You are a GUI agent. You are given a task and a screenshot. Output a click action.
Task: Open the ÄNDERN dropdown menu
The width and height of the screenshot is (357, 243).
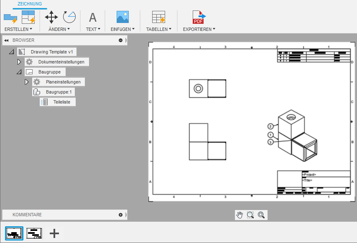(59, 29)
